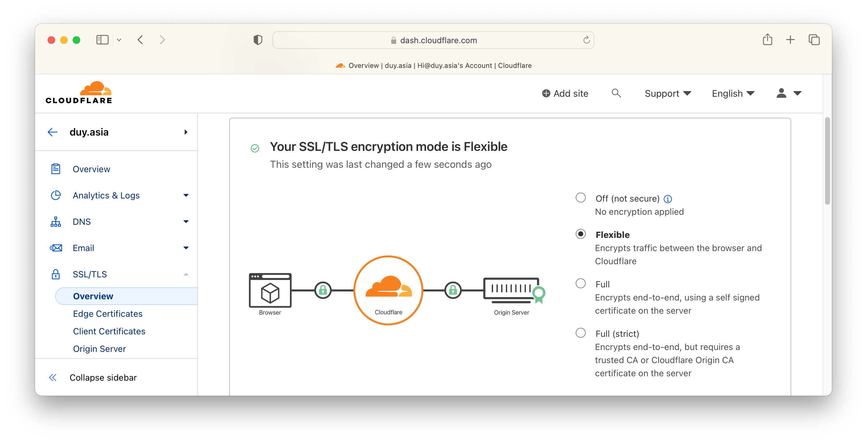Collapse the SSL/TLS section in sidebar

[x=185, y=274]
